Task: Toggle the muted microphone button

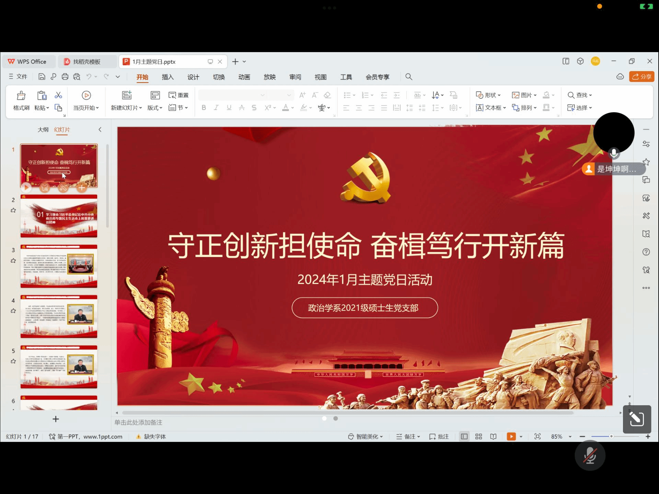Action: 590,456
